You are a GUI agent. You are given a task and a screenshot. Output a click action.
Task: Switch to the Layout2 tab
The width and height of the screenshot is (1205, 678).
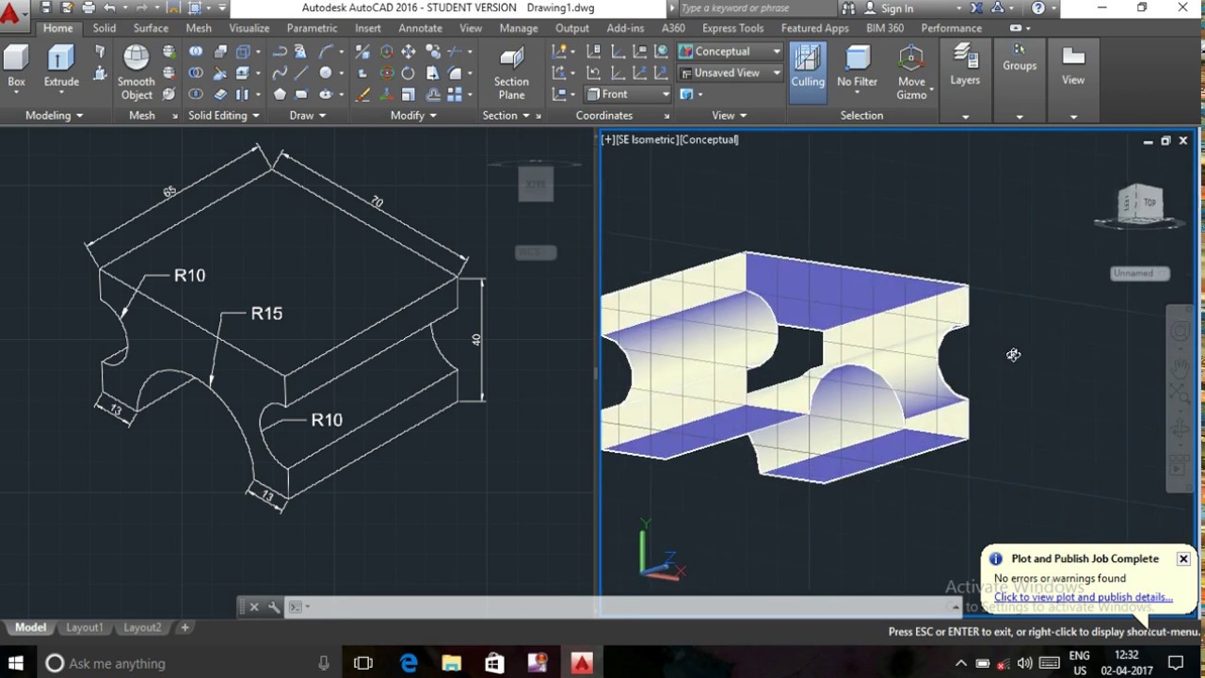coord(142,627)
